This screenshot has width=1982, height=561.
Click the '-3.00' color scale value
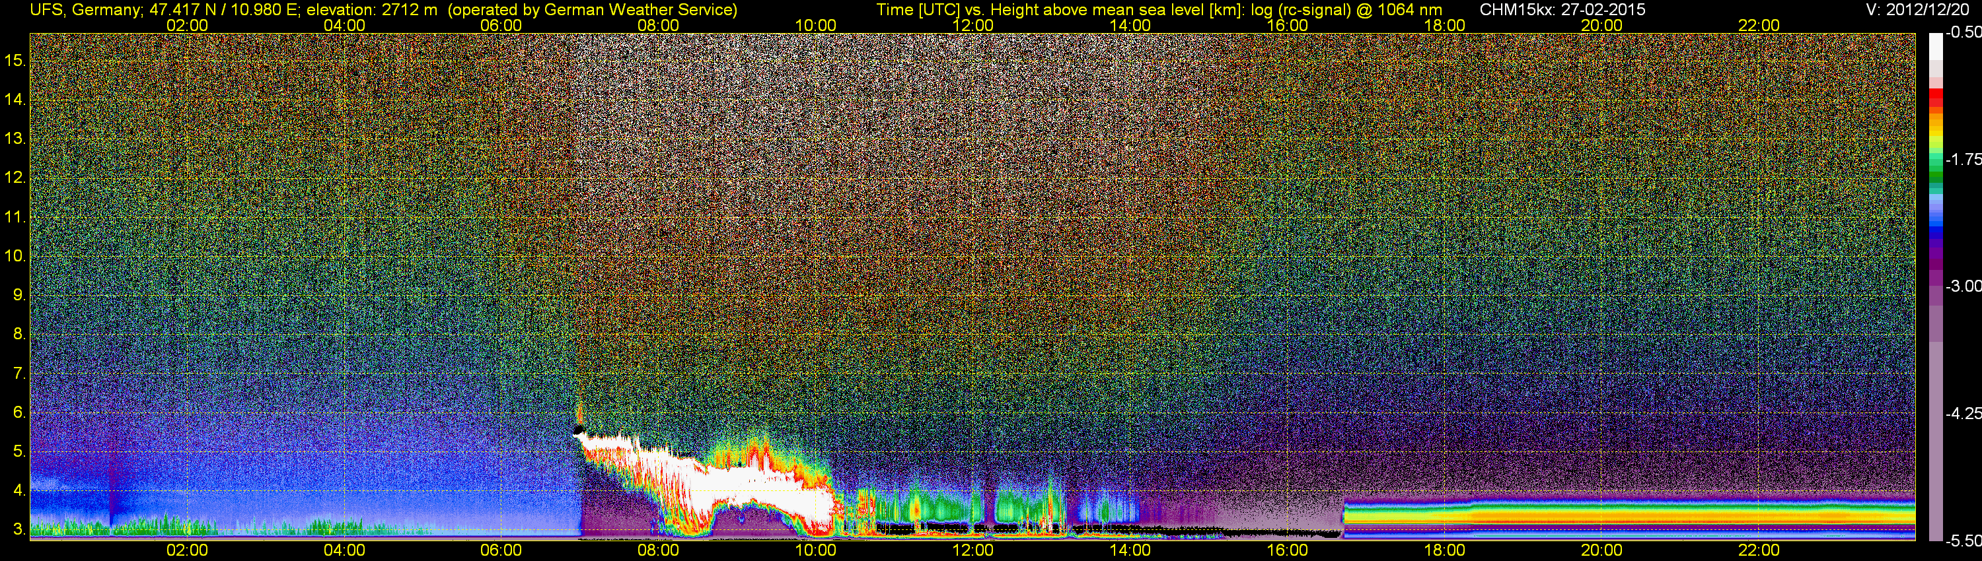click(x=1964, y=286)
